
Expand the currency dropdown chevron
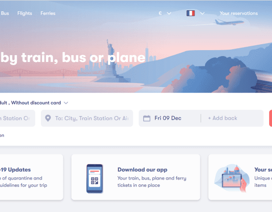[x=169, y=13]
